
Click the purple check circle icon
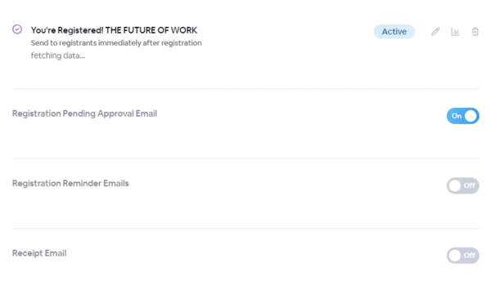pyautogui.click(x=17, y=29)
